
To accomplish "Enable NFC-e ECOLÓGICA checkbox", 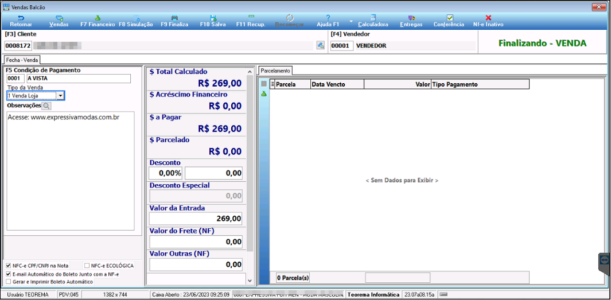I will point(87,266).
